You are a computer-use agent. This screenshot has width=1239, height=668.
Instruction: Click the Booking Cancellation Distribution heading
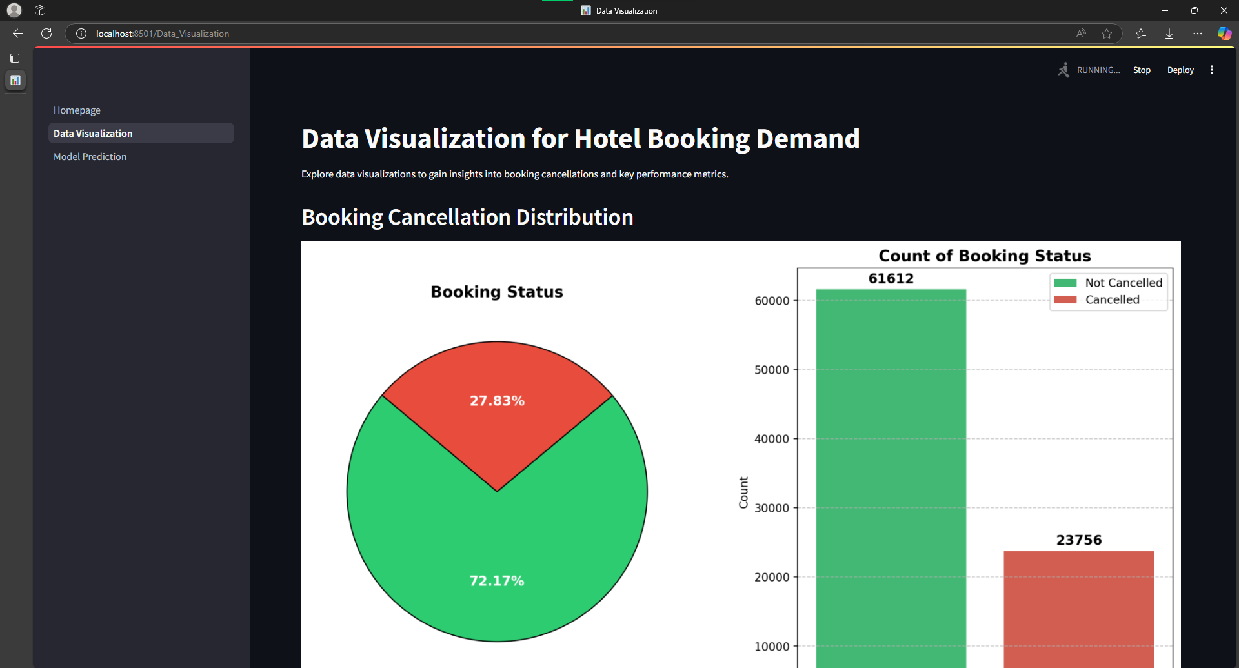[x=467, y=218]
